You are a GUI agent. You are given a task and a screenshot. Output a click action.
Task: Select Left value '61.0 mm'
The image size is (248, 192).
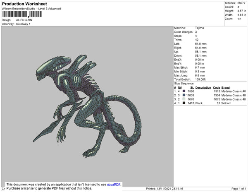[201, 44]
